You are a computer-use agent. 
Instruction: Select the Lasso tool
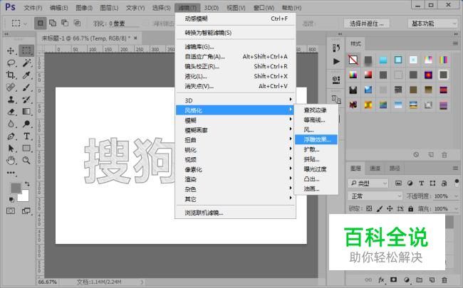(x=11, y=63)
